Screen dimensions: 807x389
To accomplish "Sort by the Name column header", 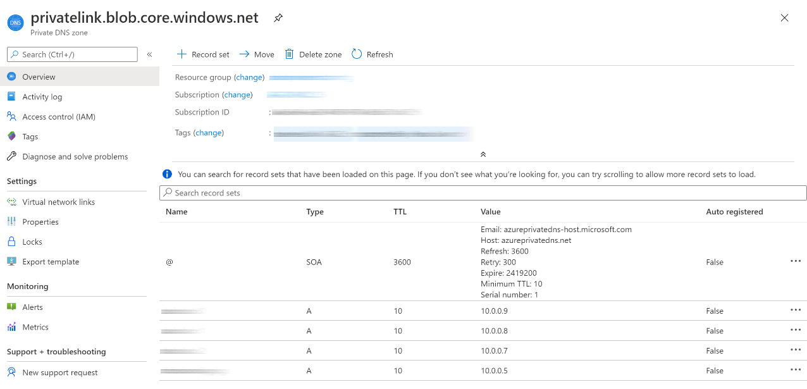I will pos(176,212).
